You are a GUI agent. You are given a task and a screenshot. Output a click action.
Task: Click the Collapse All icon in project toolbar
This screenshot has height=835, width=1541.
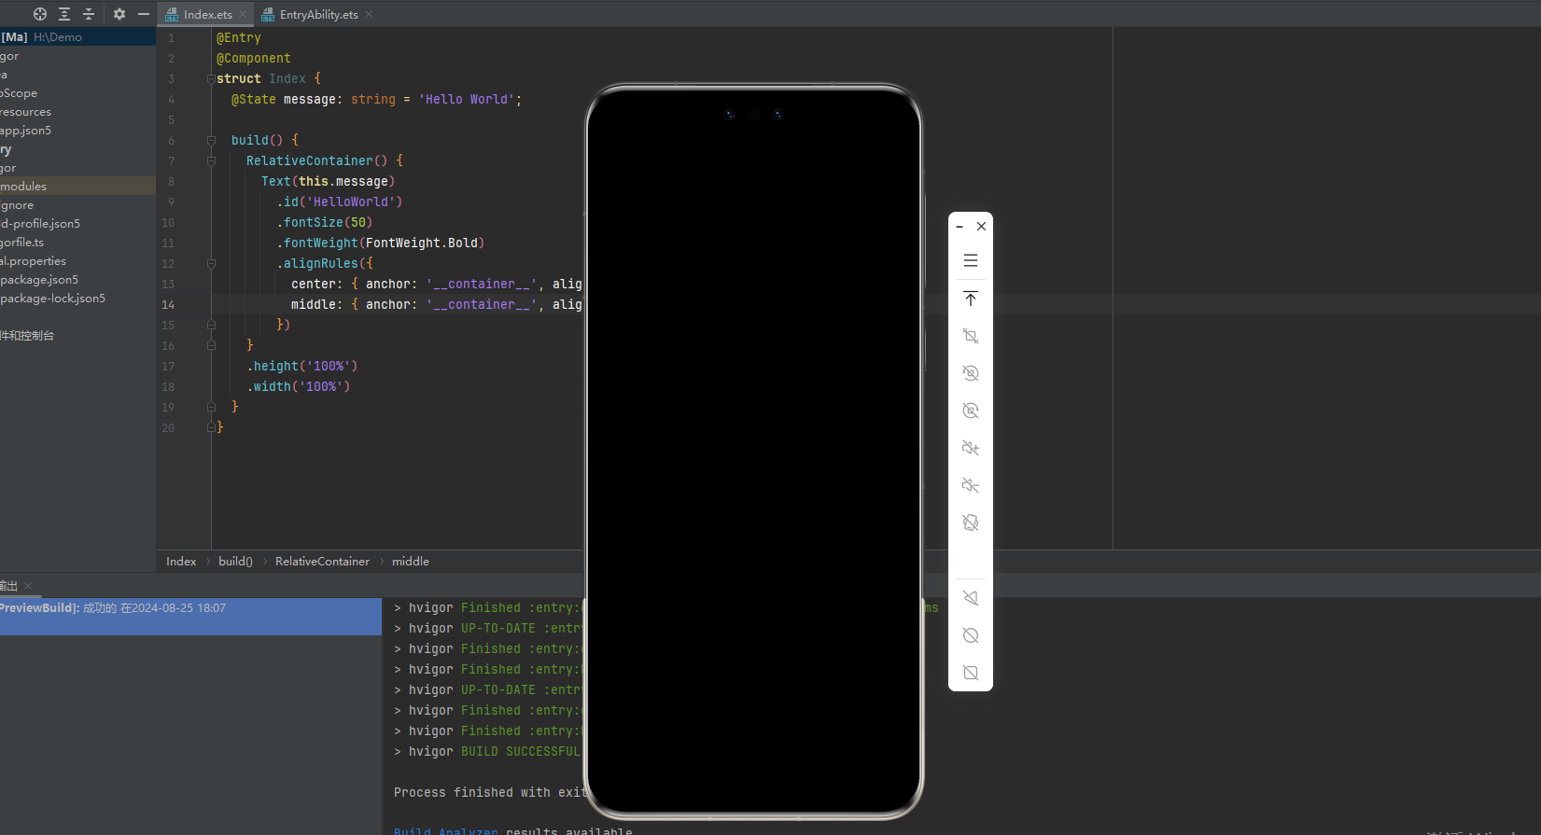[x=89, y=14]
